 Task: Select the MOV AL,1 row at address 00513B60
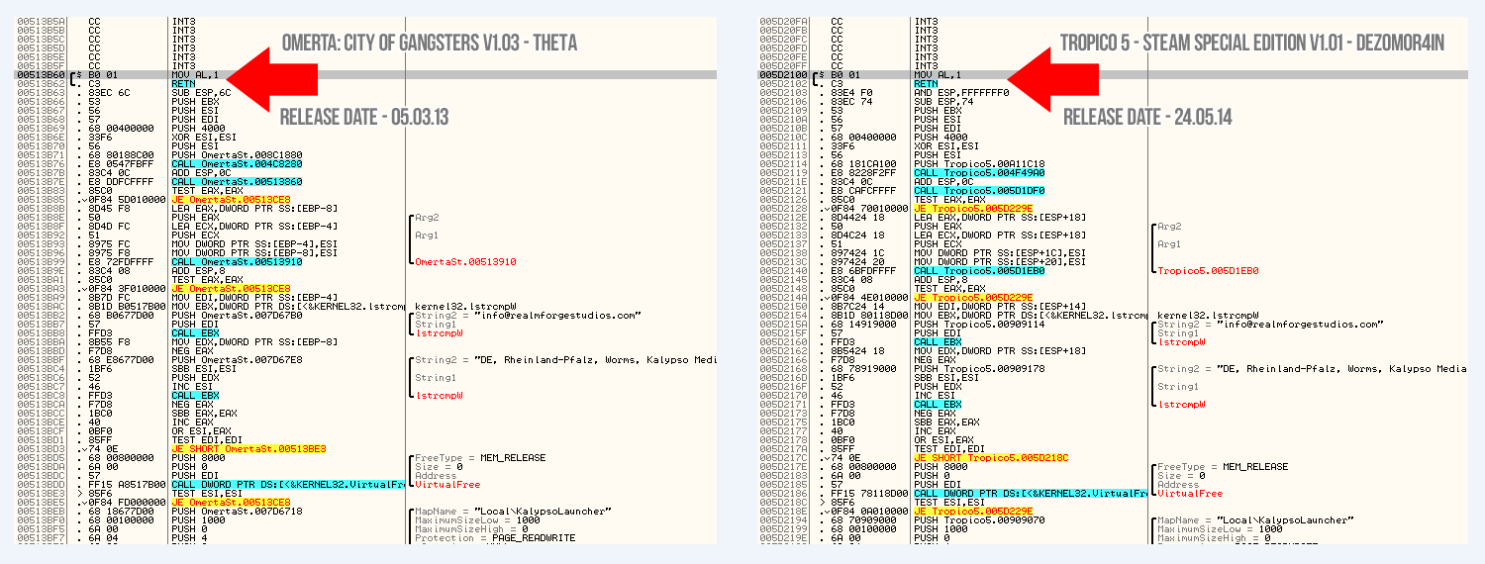click(x=194, y=74)
